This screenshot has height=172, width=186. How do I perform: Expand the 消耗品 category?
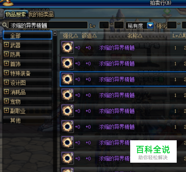click(x=6, y=92)
